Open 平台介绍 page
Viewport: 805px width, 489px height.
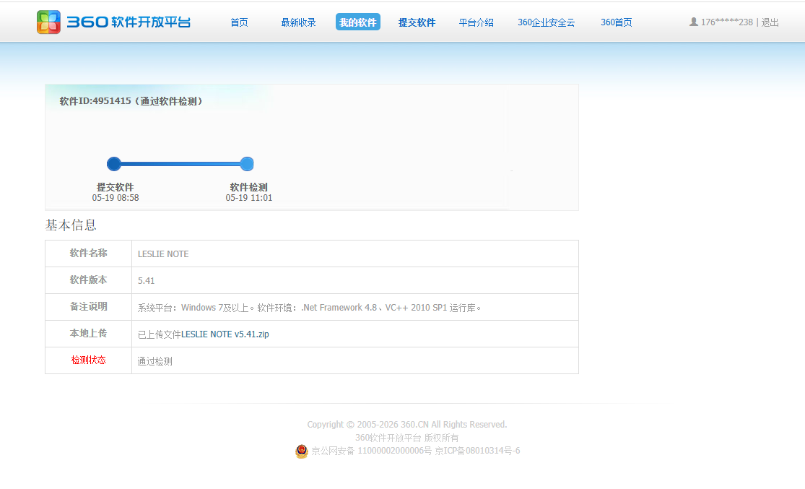click(477, 22)
